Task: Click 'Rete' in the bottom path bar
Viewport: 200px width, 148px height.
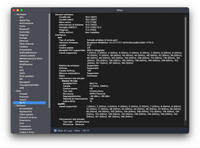Action: click(77, 131)
